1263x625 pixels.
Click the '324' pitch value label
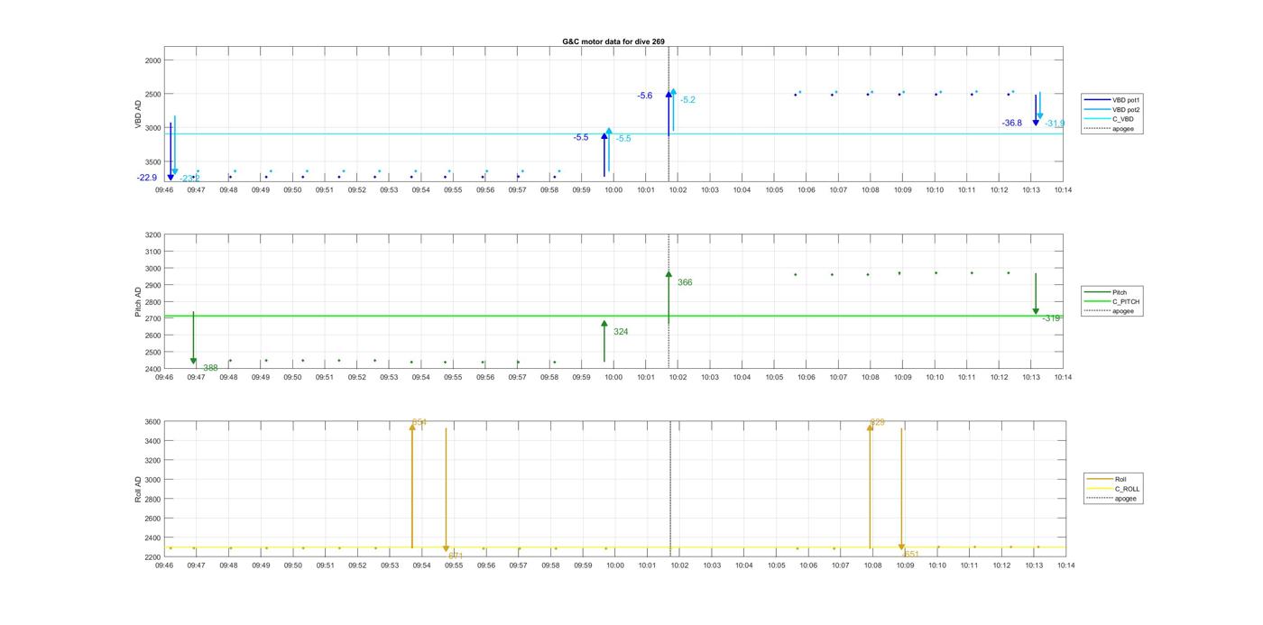pos(621,332)
